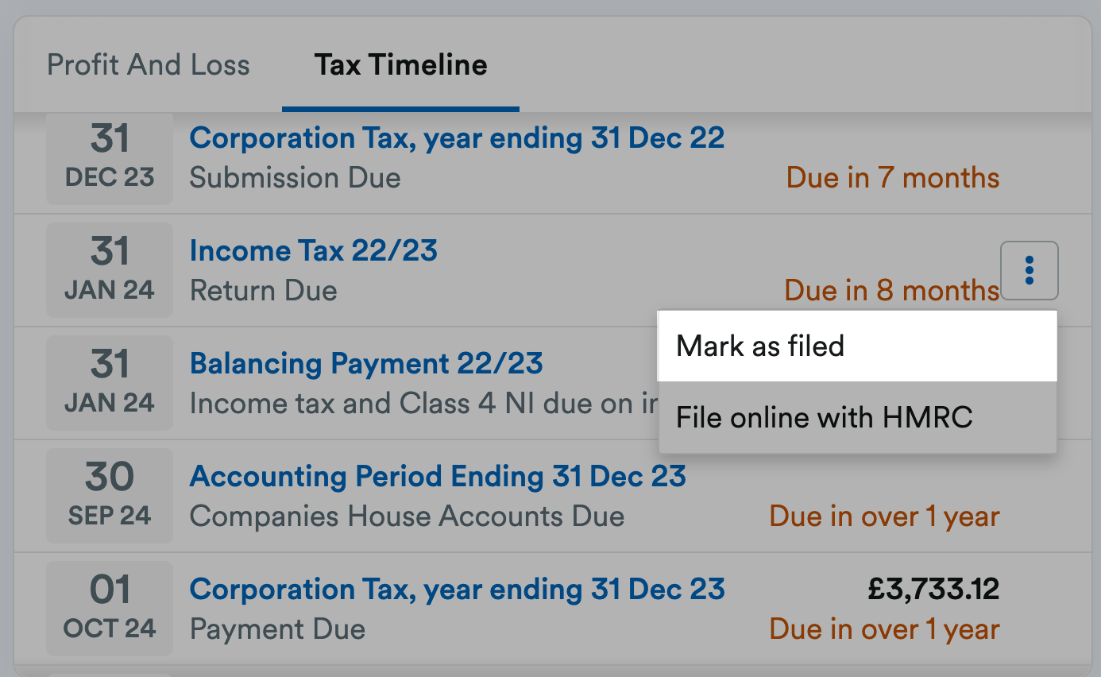The width and height of the screenshot is (1101, 677).
Task: Open Income Tax 22/23 link
Action: (x=314, y=251)
